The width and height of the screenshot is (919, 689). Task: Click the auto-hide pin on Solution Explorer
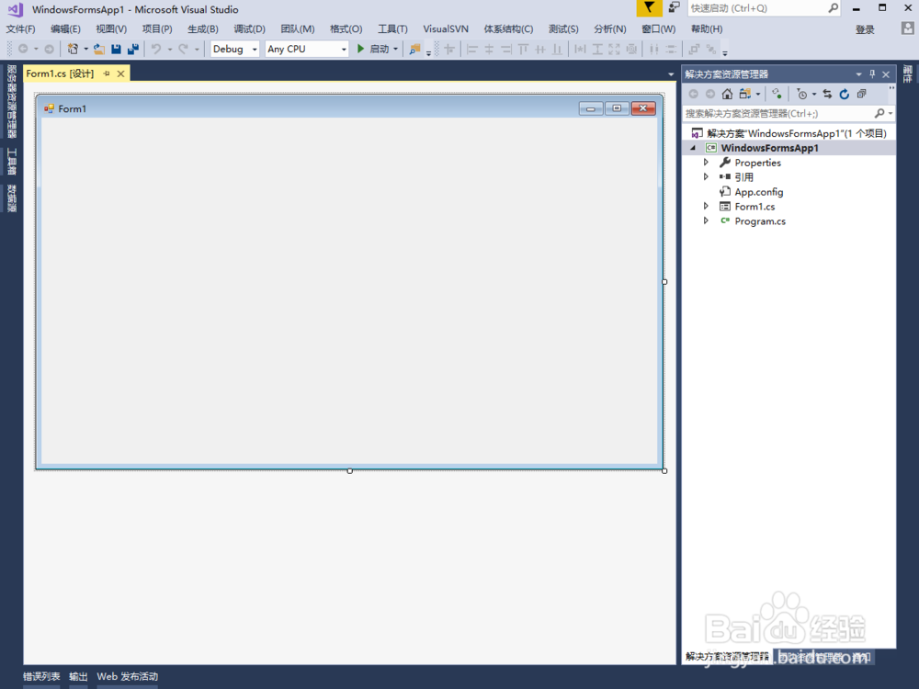pyautogui.click(x=872, y=73)
